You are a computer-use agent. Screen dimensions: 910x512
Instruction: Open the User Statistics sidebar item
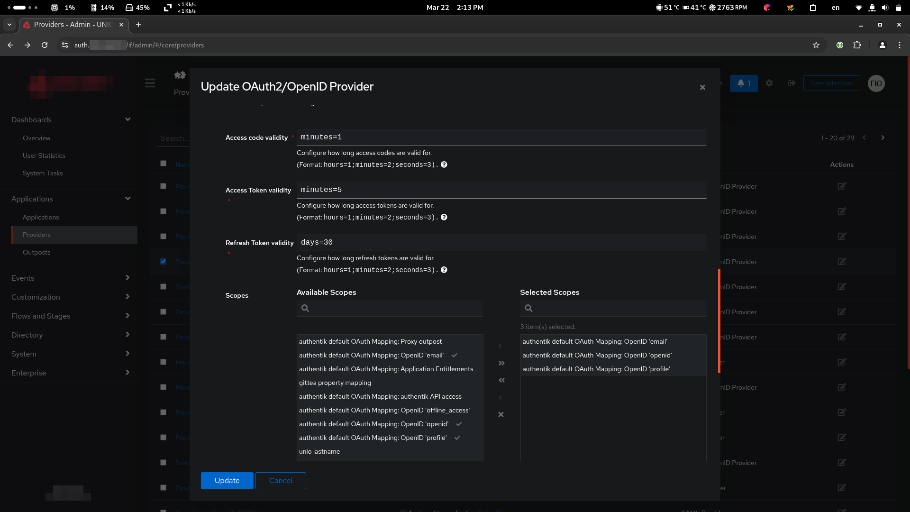[44, 155]
